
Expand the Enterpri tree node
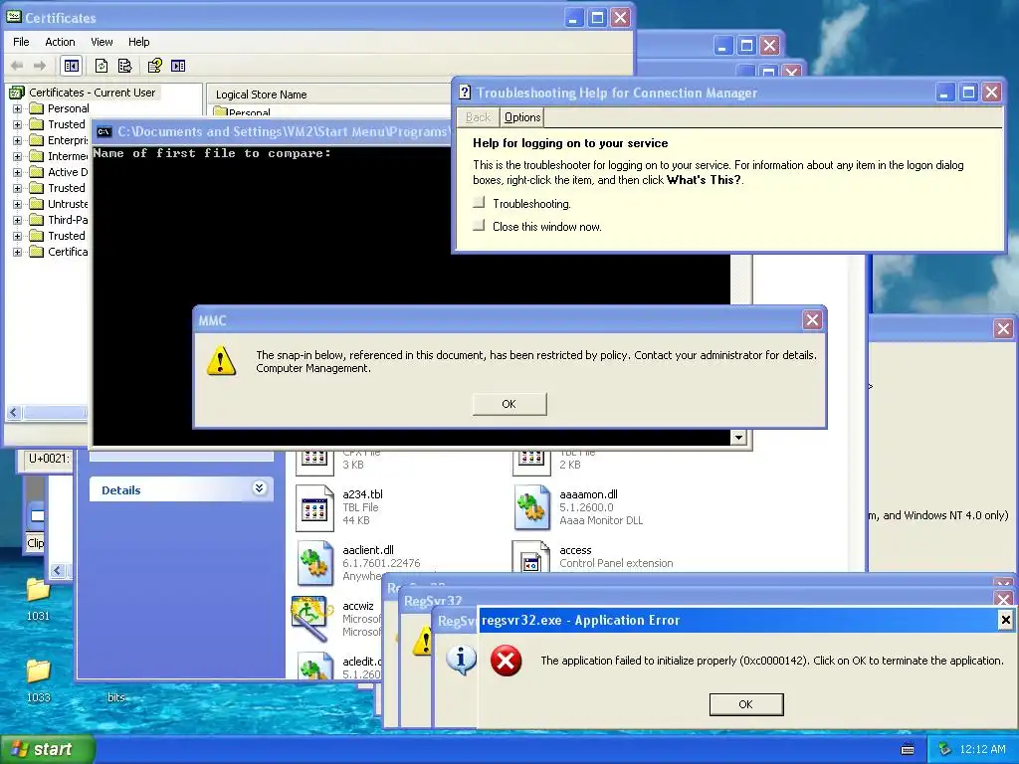tap(18, 140)
